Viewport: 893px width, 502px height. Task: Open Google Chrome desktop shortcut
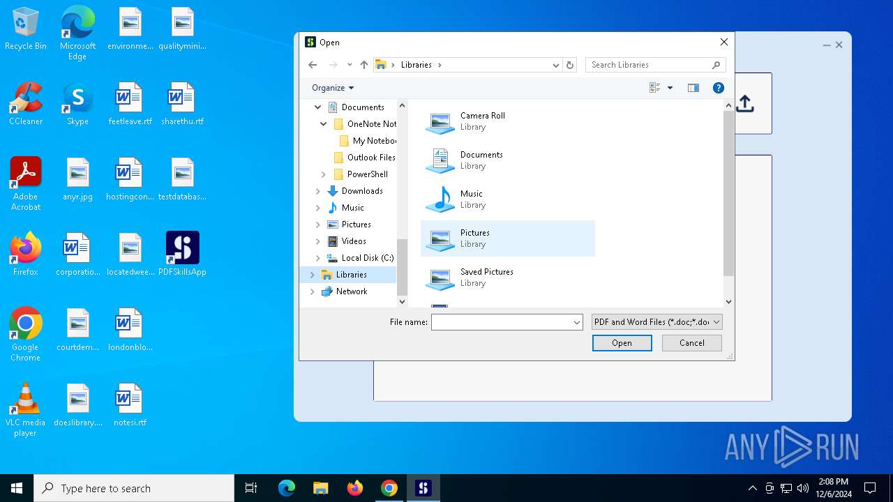26,335
